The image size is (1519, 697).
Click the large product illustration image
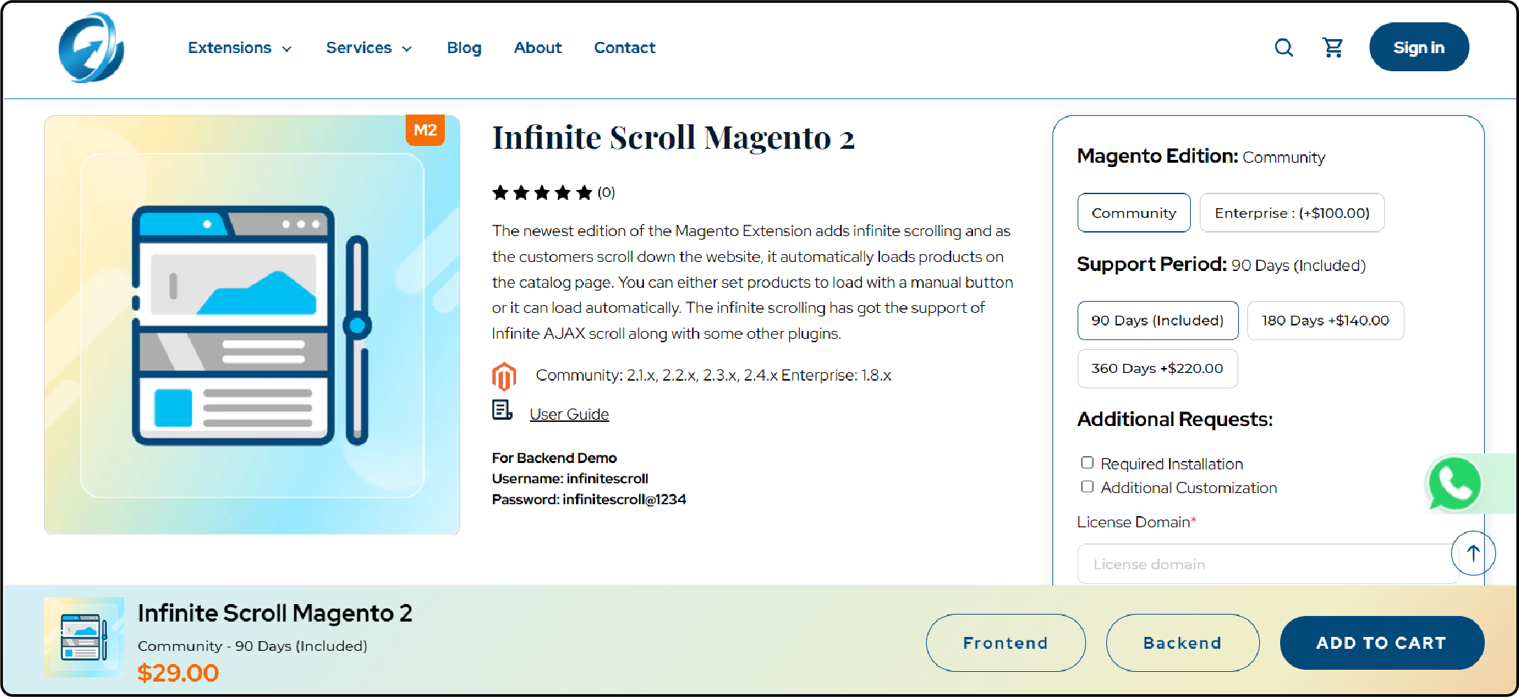(252, 325)
